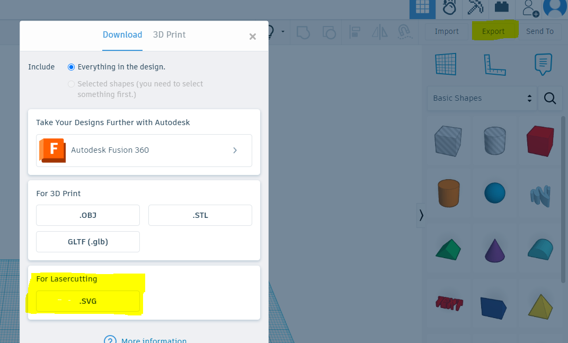Open the snap tool dropdown arrow
The image size is (568, 343).
click(x=282, y=32)
